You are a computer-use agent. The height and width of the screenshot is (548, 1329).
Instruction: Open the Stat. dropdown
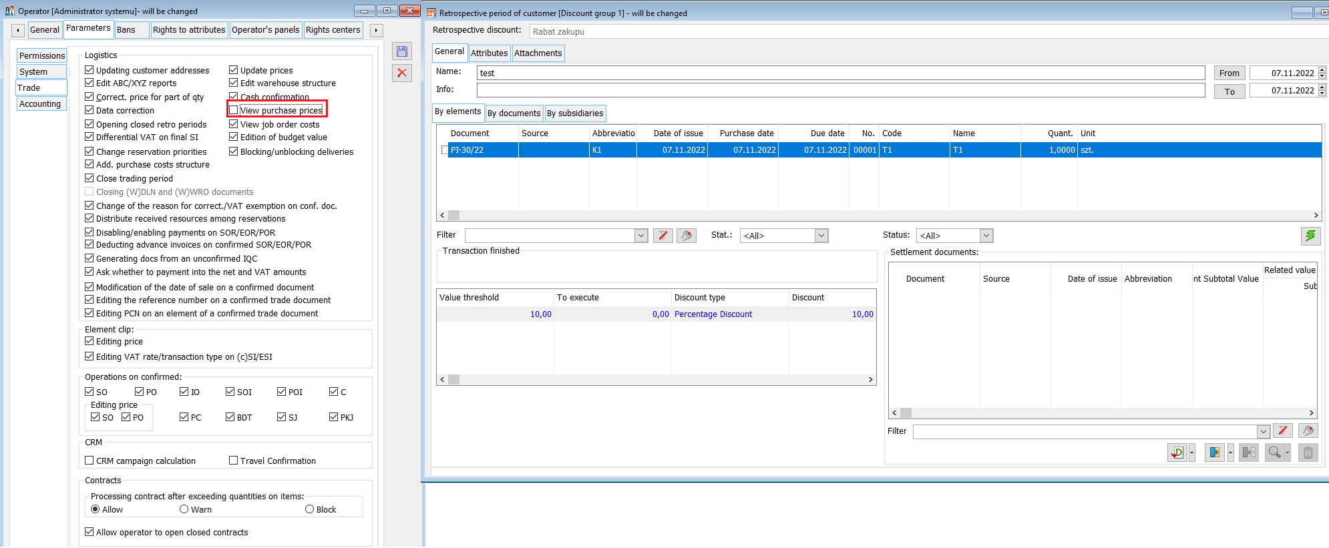(821, 236)
